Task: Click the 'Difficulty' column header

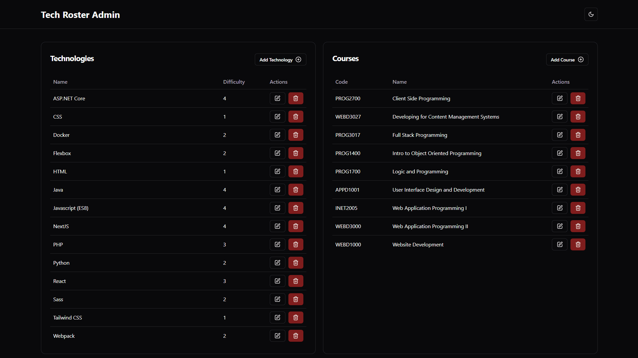Action: click(x=234, y=82)
